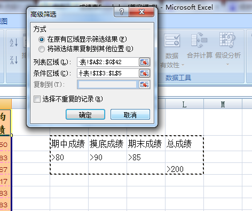252x211 pixels.
Task: Click the cell containing 期中成绩
Action: 69,143
